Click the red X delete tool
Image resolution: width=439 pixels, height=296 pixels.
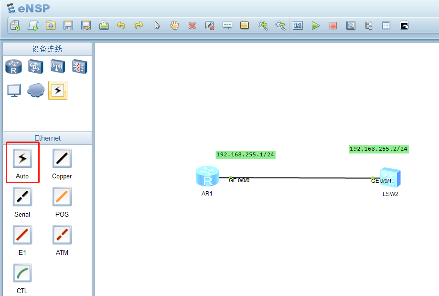[x=192, y=26]
